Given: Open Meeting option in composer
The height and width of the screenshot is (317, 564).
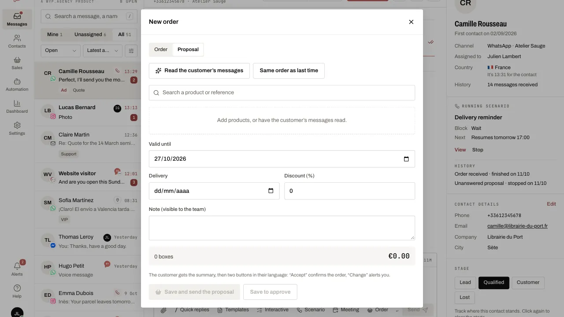Looking at the screenshot, I should coord(346,310).
